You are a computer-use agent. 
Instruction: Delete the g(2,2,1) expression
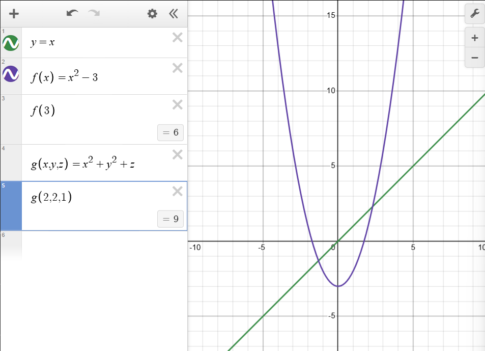177,191
